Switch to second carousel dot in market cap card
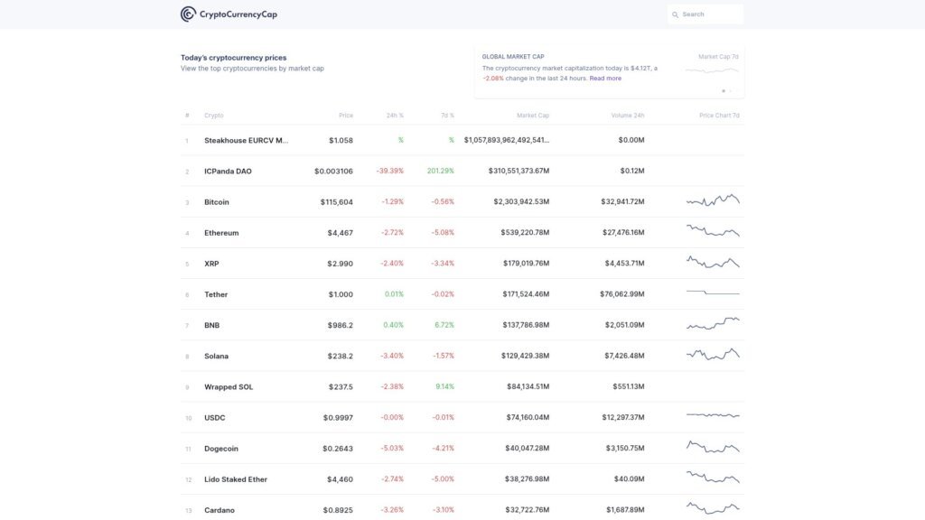 731,91
